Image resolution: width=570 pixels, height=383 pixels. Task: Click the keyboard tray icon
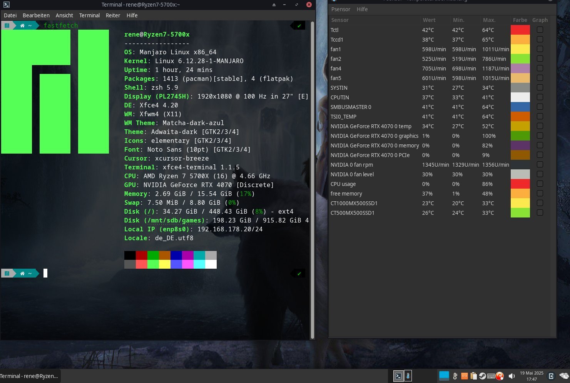pos(491,376)
